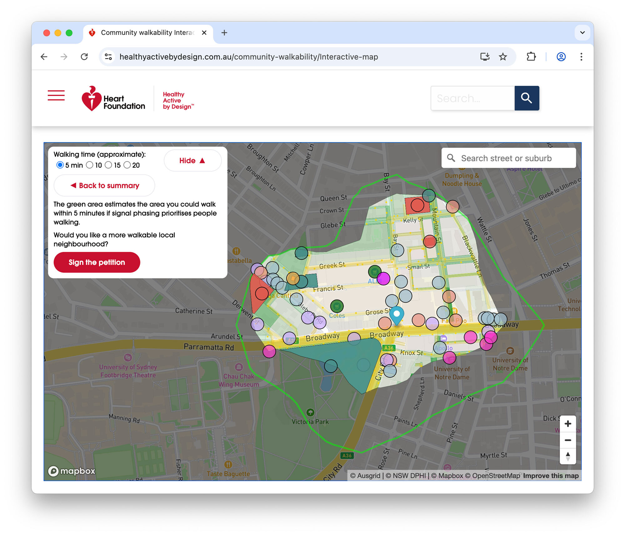Zoom in on the map with plus button
Image resolution: width=625 pixels, height=535 pixels.
[x=568, y=424]
